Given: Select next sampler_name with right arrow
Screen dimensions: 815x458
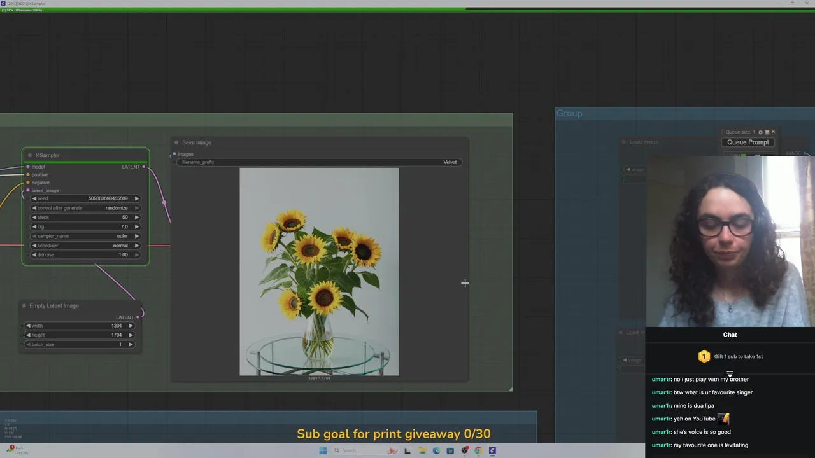Looking at the screenshot, I should (136, 236).
